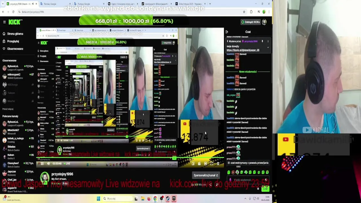Show hidden system tray icons
The height and width of the screenshot is (203, 361).
coord(245,198)
